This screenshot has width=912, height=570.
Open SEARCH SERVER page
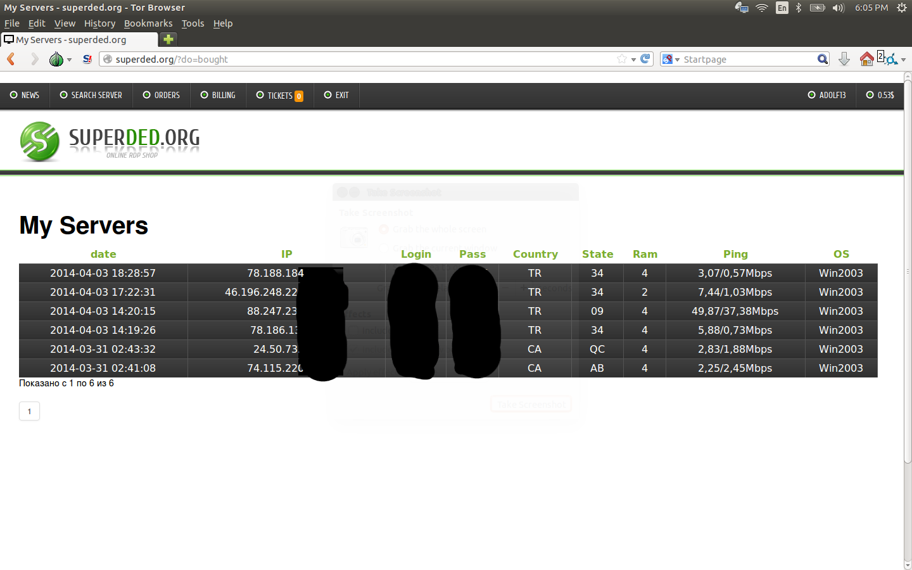(x=91, y=95)
